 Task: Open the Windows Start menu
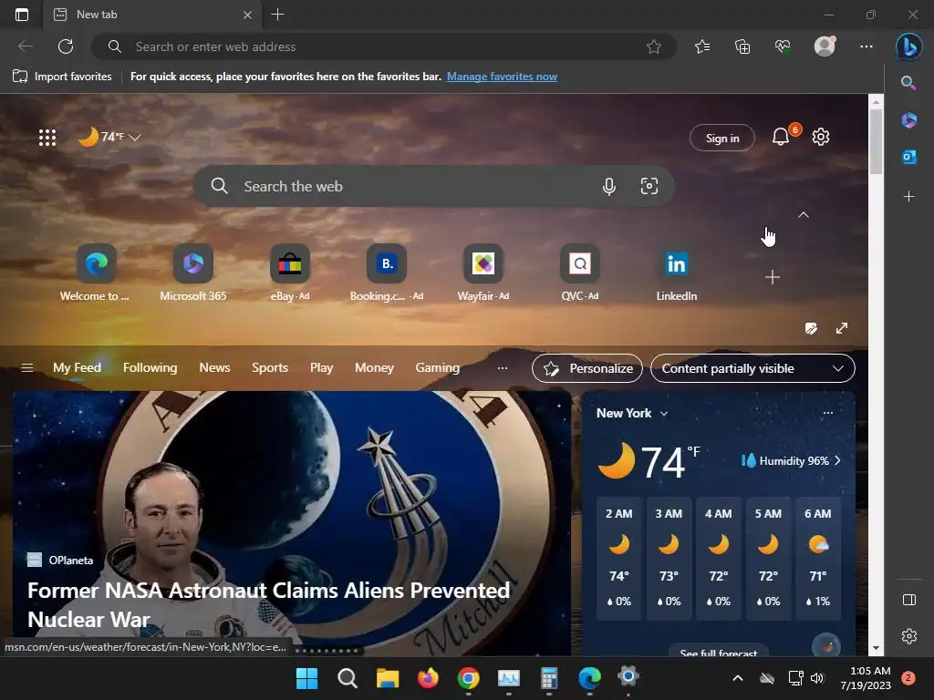[306, 678]
